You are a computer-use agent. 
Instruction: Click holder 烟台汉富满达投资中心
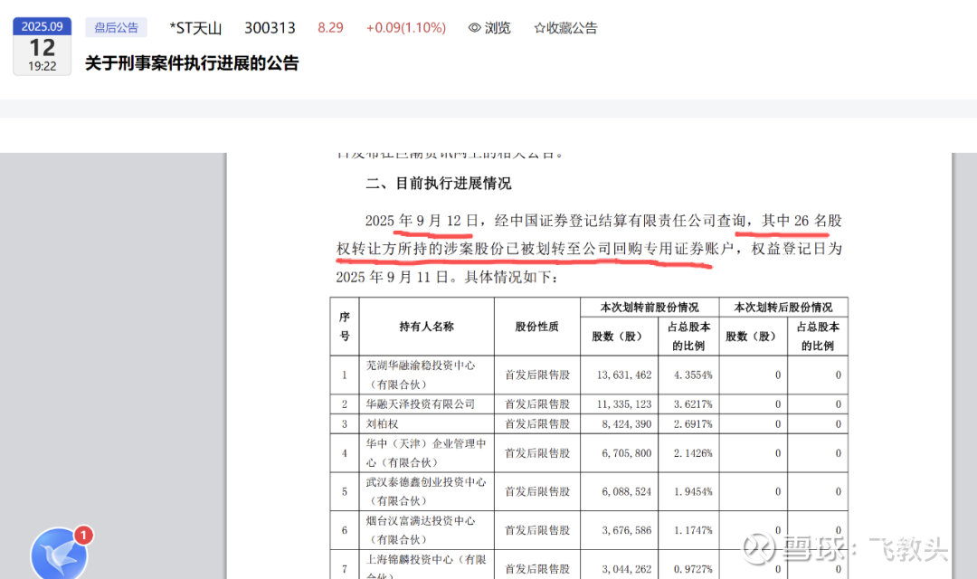point(421,530)
